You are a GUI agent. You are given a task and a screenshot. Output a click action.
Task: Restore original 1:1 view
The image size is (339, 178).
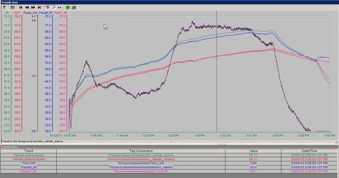pos(59,7)
